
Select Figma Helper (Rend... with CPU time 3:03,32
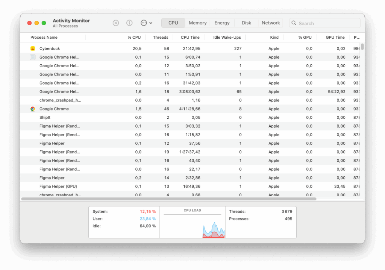190,126
